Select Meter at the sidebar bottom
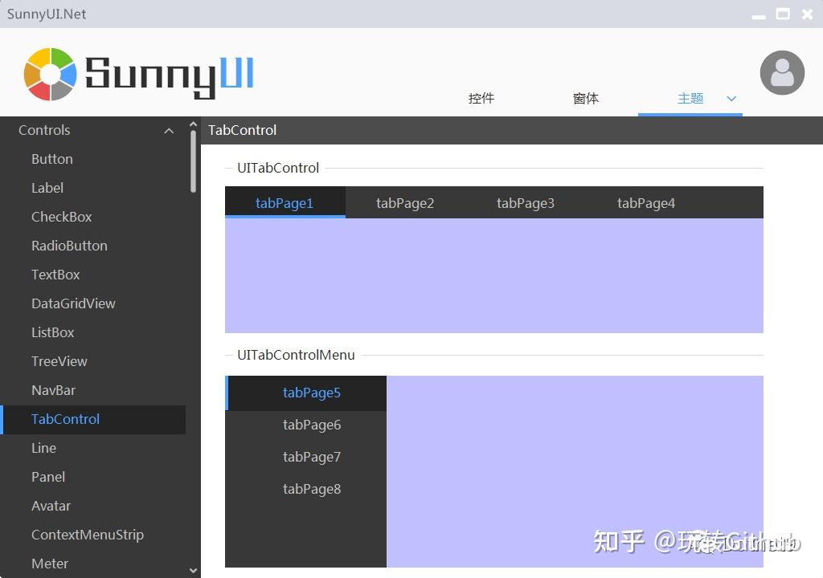The width and height of the screenshot is (823, 578). [50, 564]
